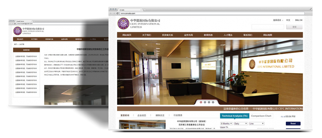Select the third slide indicator diamond
The width and height of the screenshot is (322, 138).
coord(209,102)
